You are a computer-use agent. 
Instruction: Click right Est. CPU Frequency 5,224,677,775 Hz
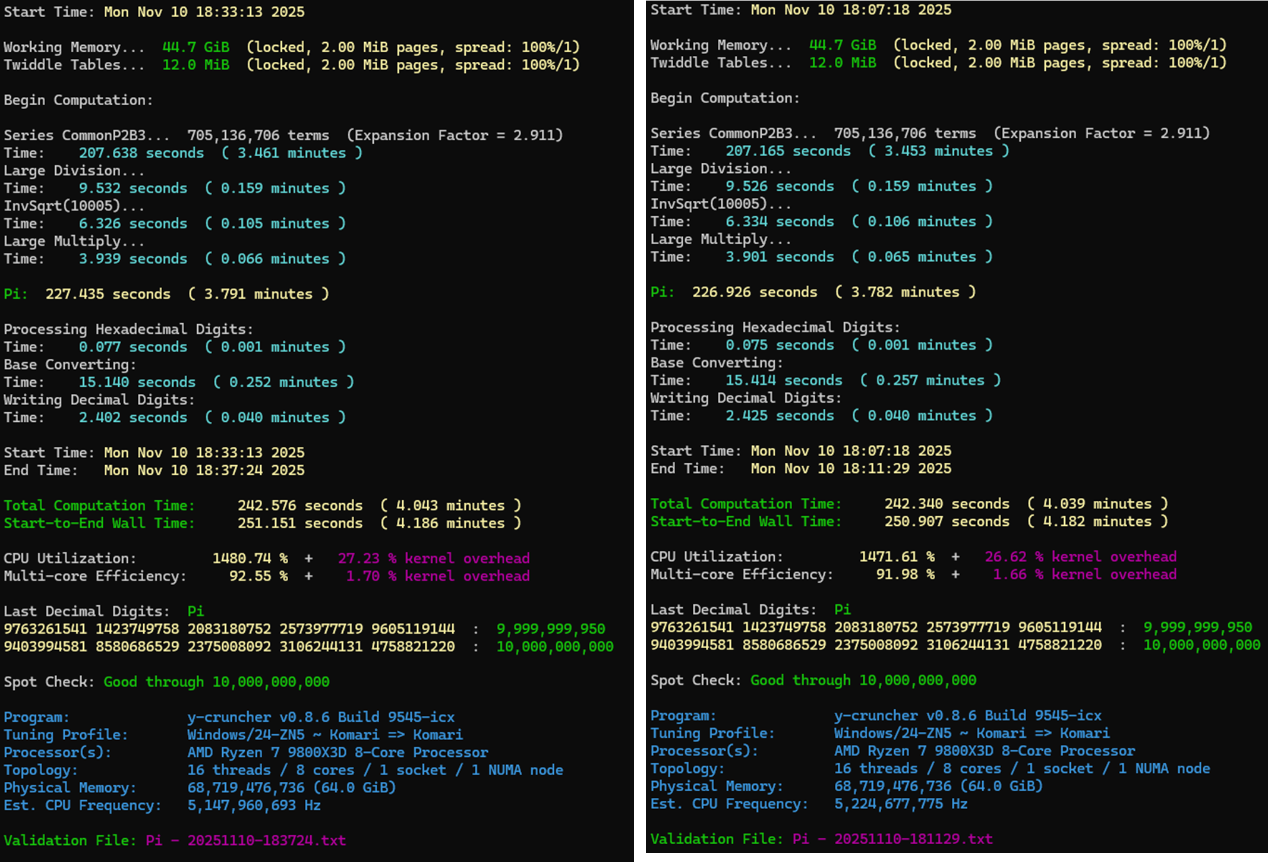tap(900, 804)
